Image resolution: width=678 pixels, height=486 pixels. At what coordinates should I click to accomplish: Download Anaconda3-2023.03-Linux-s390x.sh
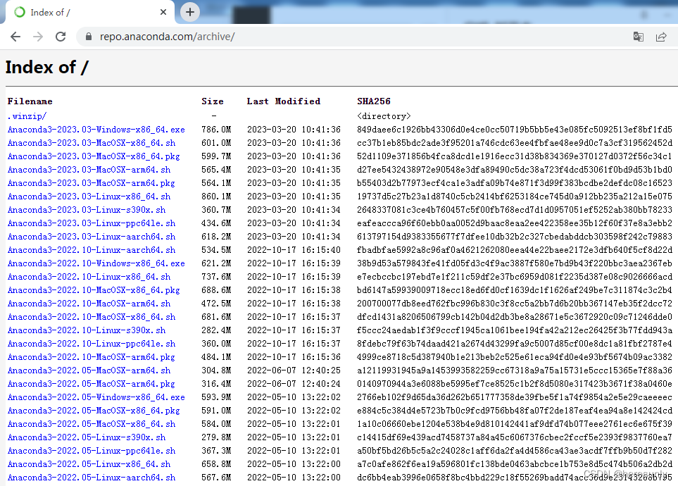pos(87,210)
